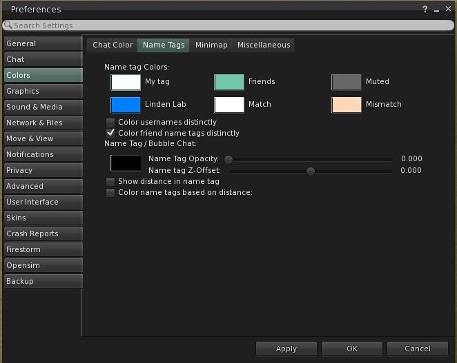Open Network & Files settings
Viewport: 457px width, 363px height.
[43, 123]
